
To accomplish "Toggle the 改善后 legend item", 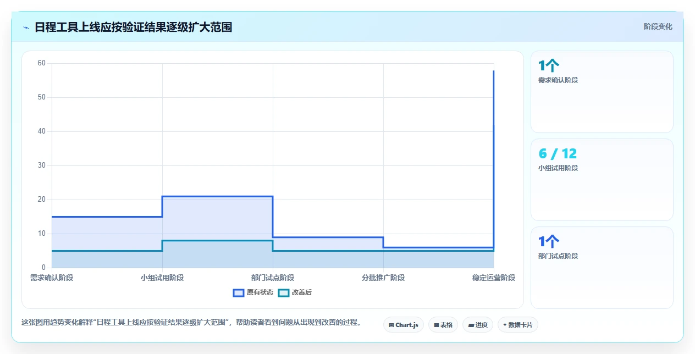I will coord(295,292).
